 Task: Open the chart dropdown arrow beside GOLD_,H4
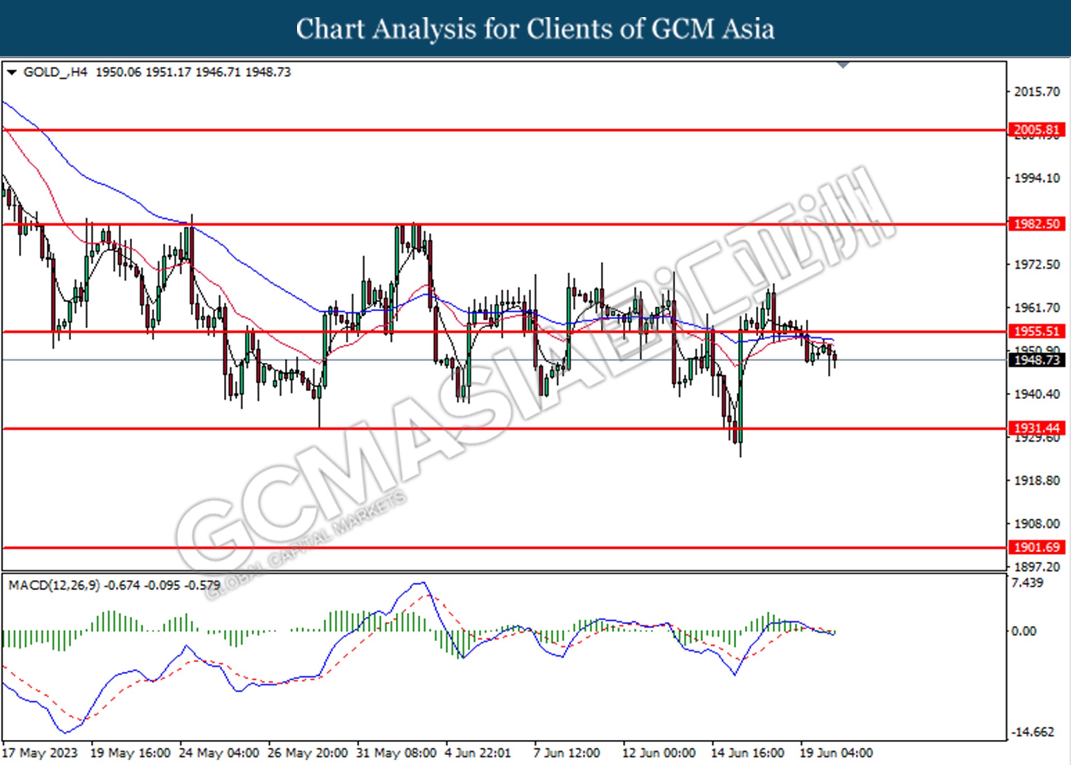click(x=12, y=72)
